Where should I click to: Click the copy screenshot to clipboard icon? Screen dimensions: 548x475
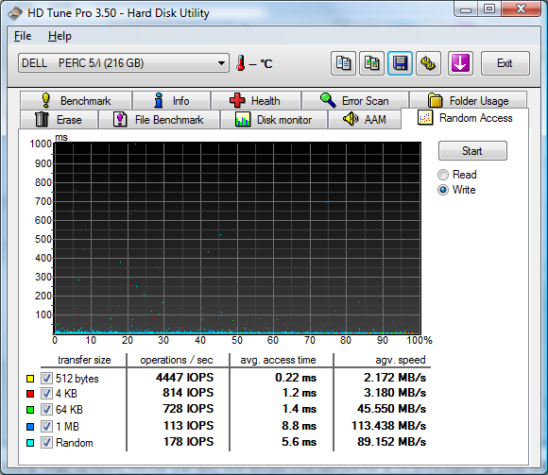pyautogui.click(x=371, y=63)
